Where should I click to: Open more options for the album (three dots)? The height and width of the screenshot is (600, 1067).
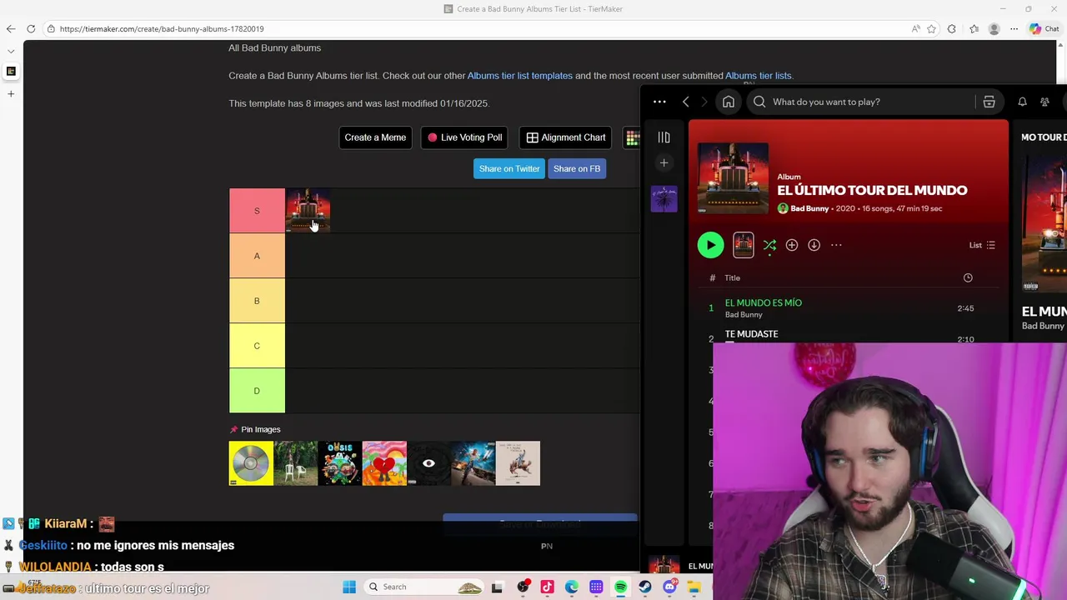[836, 245]
